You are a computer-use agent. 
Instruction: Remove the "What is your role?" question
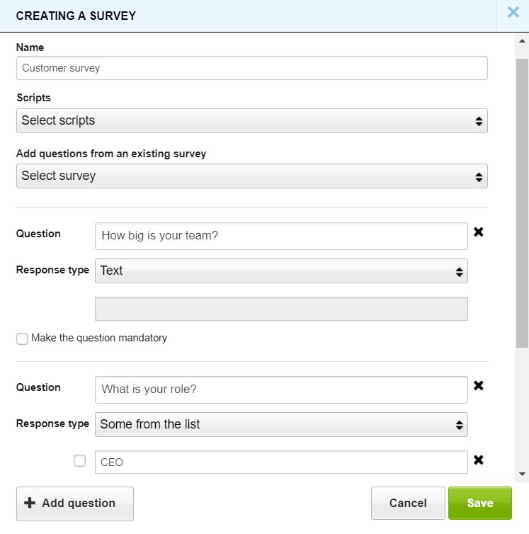tap(479, 386)
